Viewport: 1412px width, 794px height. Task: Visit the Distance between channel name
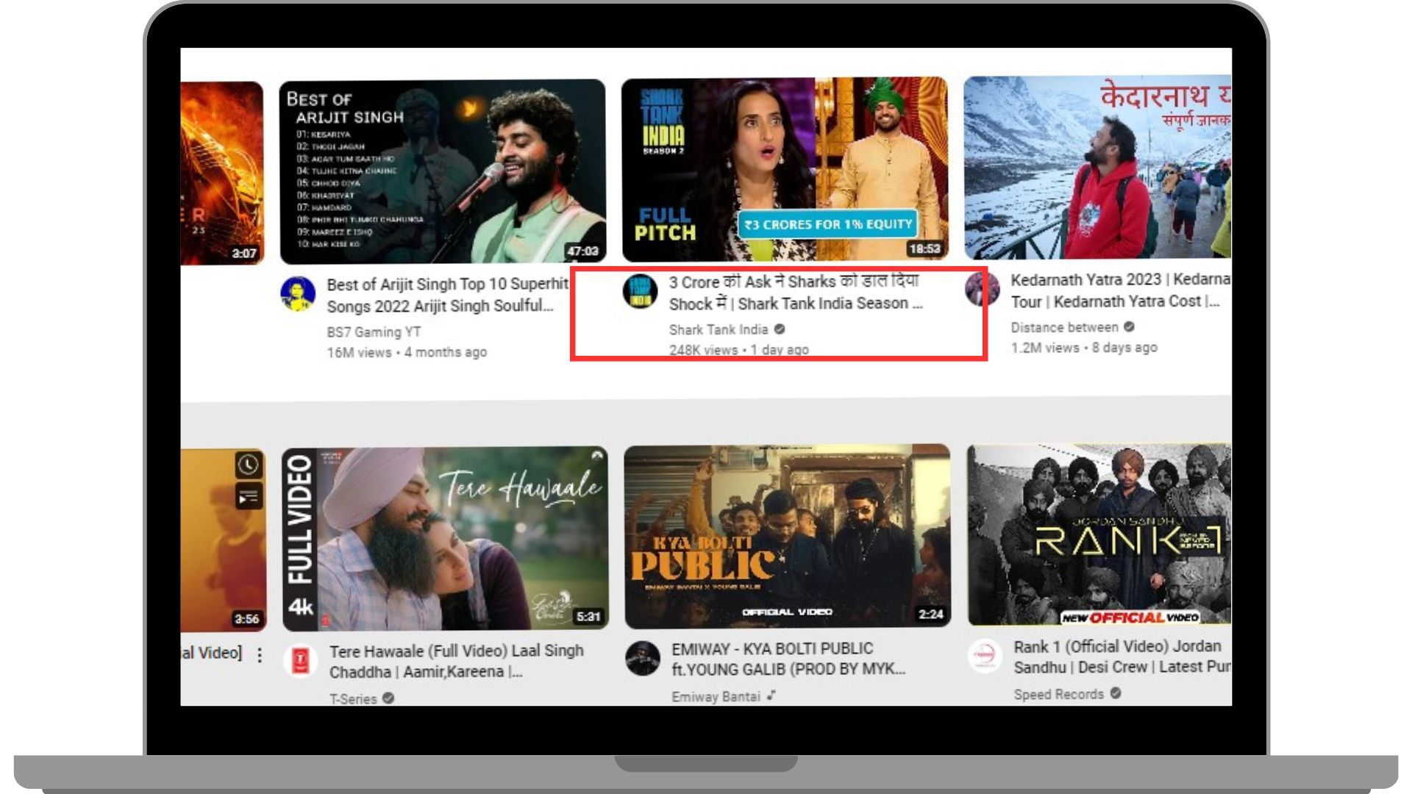pyautogui.click(x=1065, y=328)
